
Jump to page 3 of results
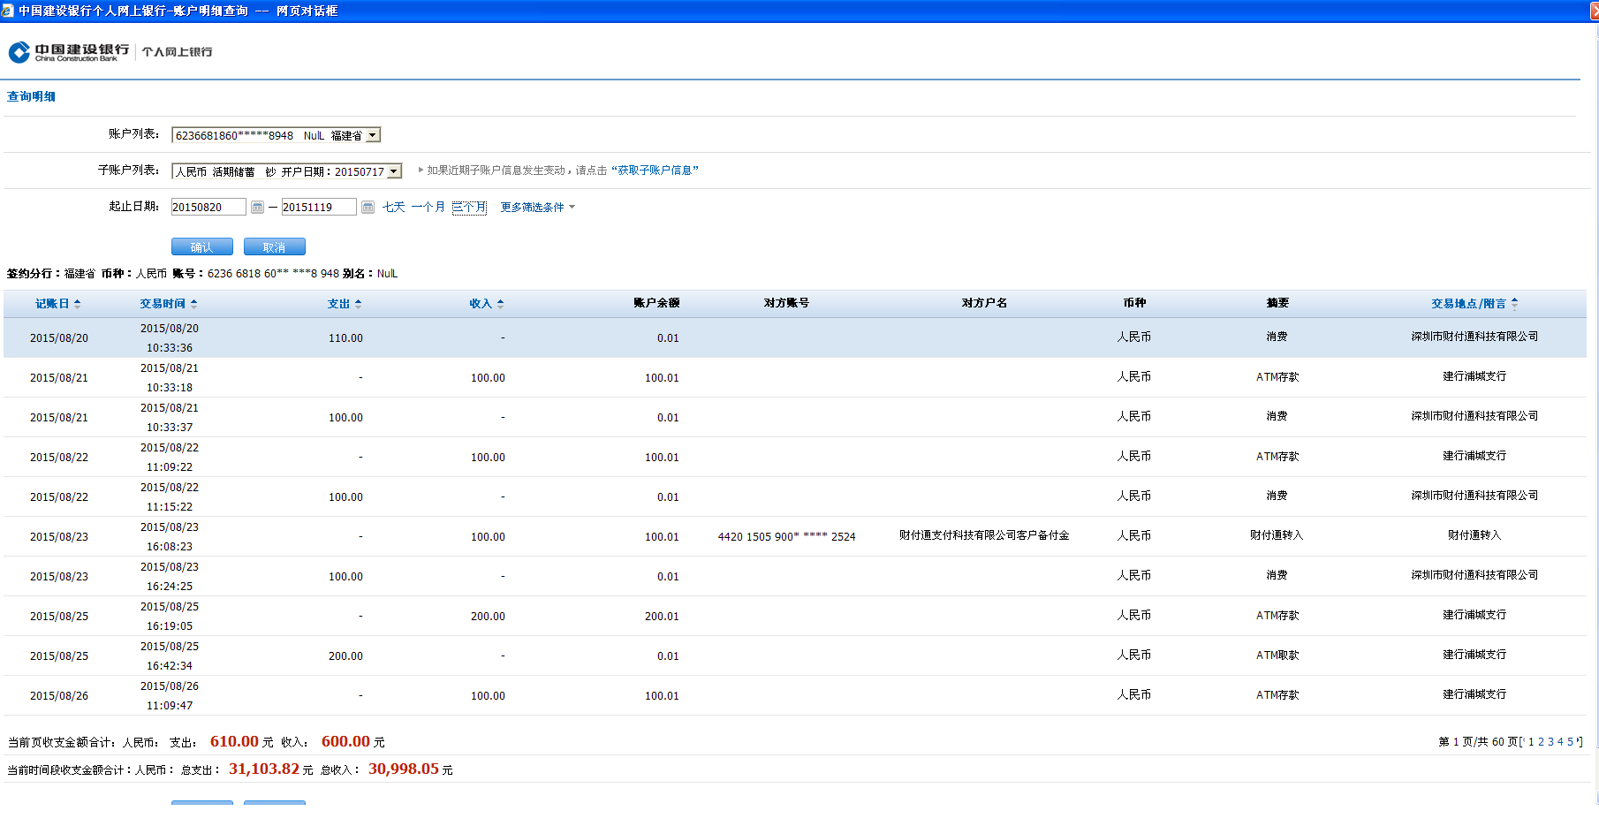[x=1550, y=742]
